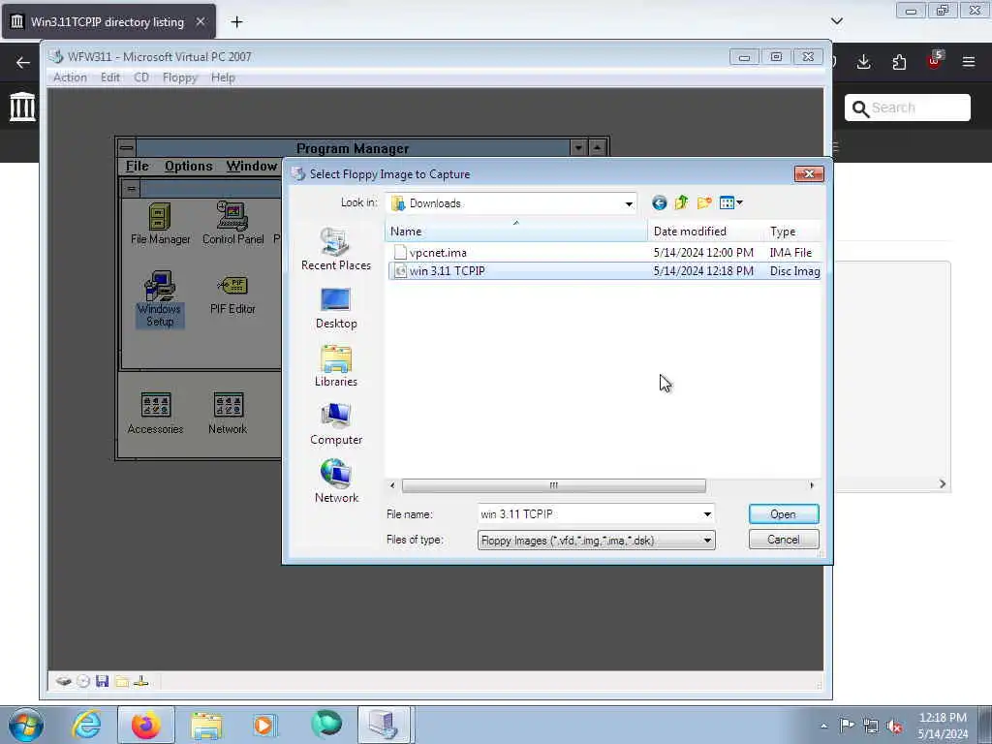Viewport: 992px width, 744px height.
Task: Close the Win3.11TCPIP directory listing tab
Action: [200, 22]
